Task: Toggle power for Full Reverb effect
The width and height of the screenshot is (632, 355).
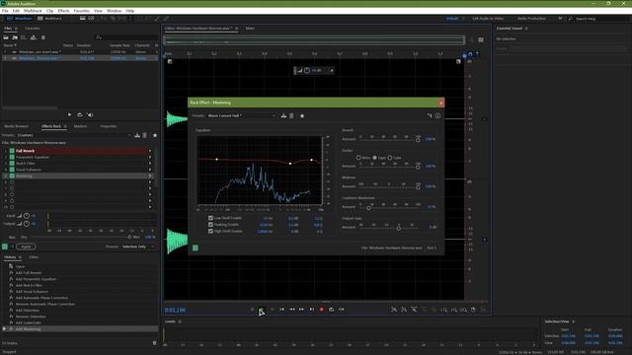Action: (12, 151)
